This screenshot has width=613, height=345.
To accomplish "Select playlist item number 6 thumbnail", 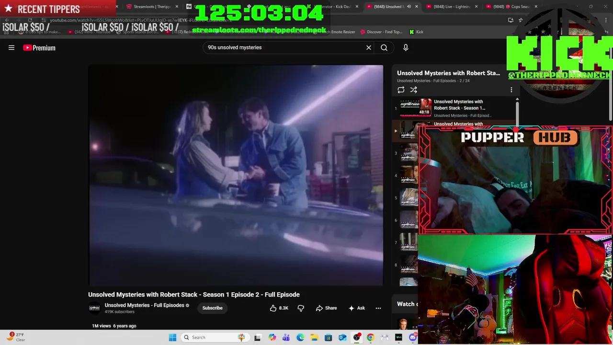I will tap(409, 220).
